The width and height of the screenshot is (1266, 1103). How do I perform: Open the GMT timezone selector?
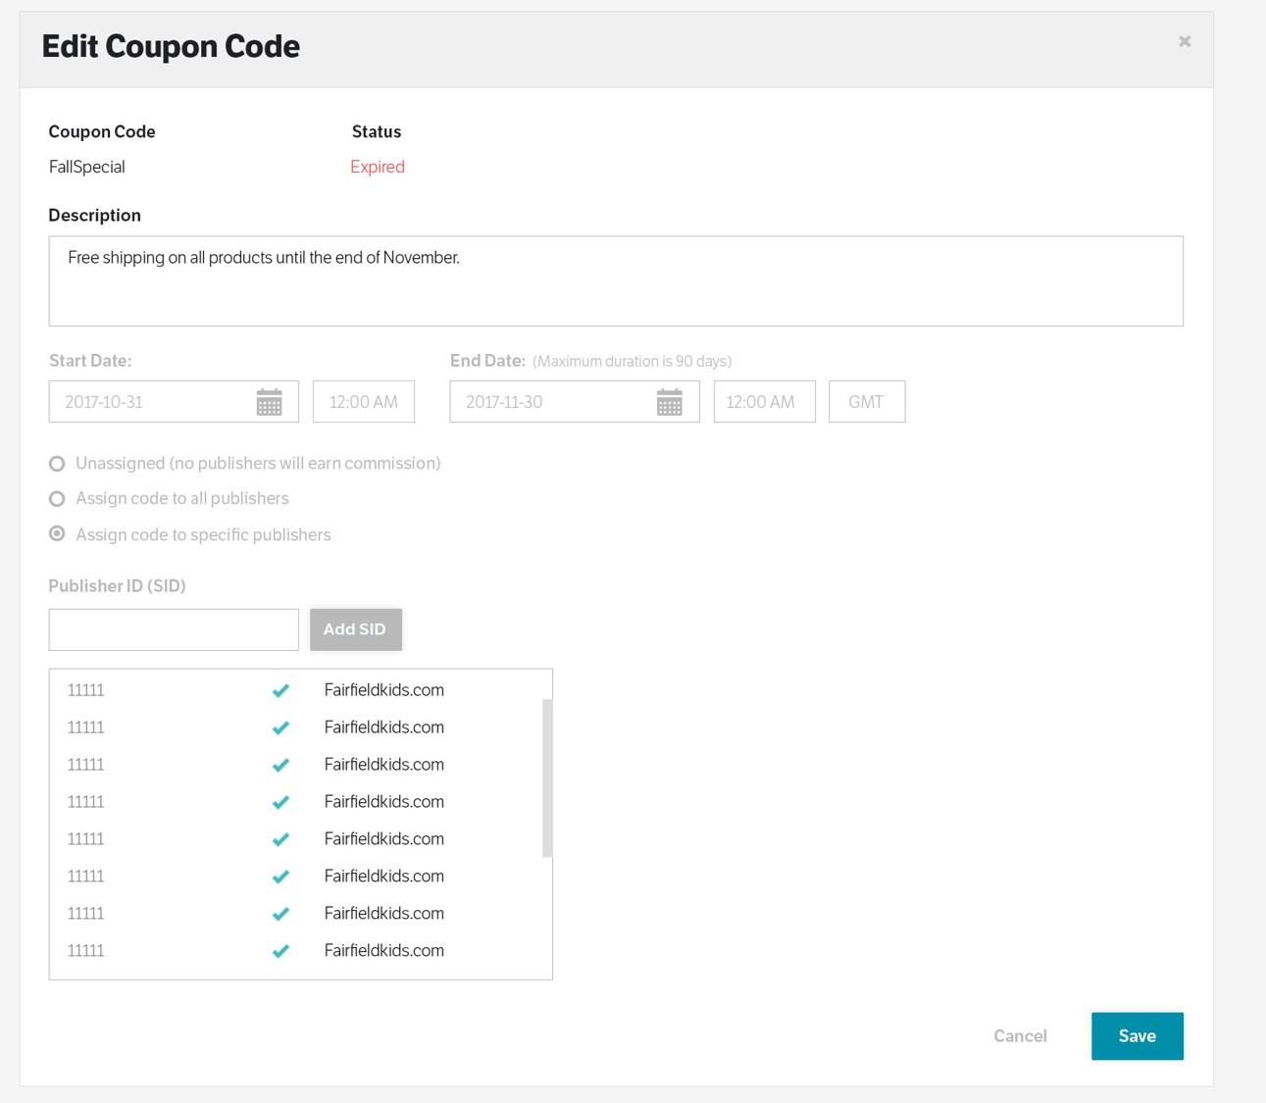[x=866, y=402]
